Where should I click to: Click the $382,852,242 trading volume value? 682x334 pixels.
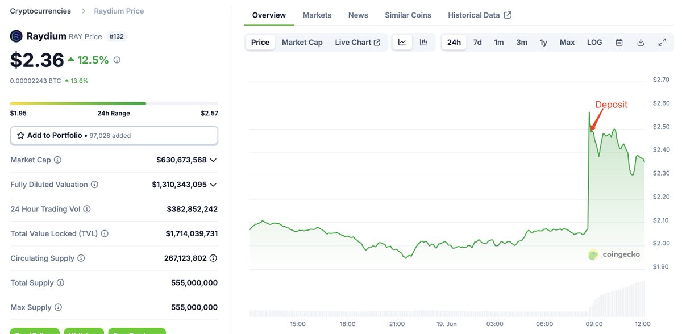click(192, 209)
